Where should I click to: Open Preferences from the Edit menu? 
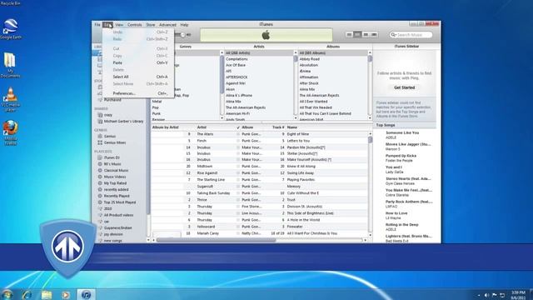pyautogui.click(x=138, y=93)
